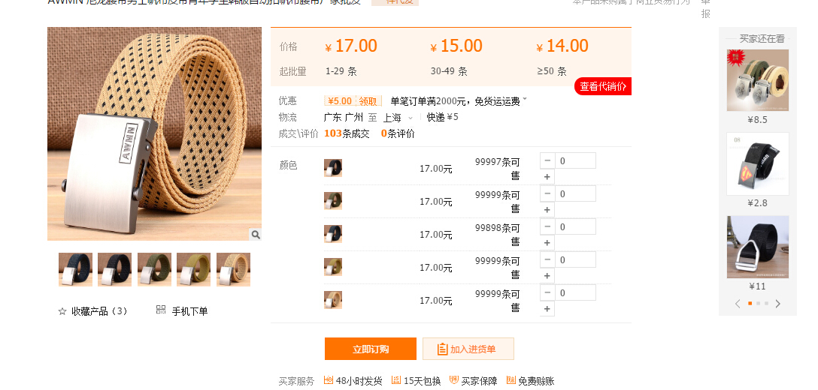Click minus to decrease second color quantity
The height and width of the screenshot is (390, 818).
point(547,193)
